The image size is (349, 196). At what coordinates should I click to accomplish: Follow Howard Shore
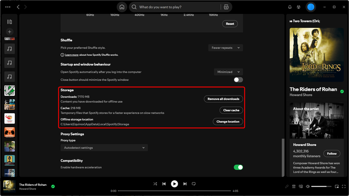(x=332, y=154)
